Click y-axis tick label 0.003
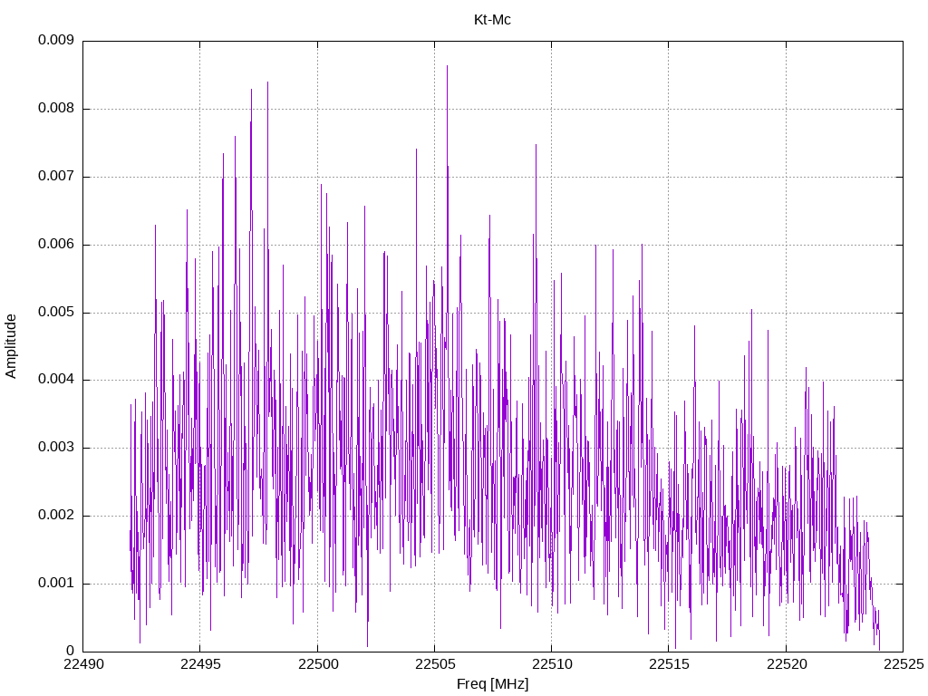 [x=56, y=448]
